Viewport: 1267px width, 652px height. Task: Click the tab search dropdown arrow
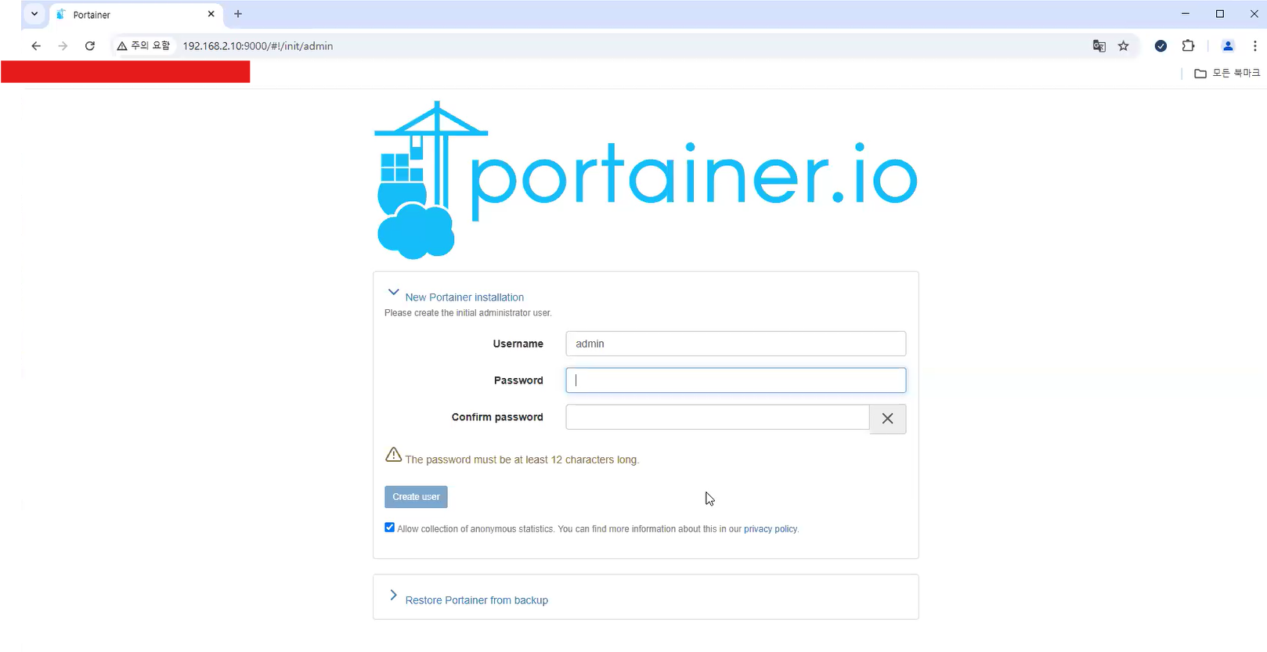pos(34,14)
